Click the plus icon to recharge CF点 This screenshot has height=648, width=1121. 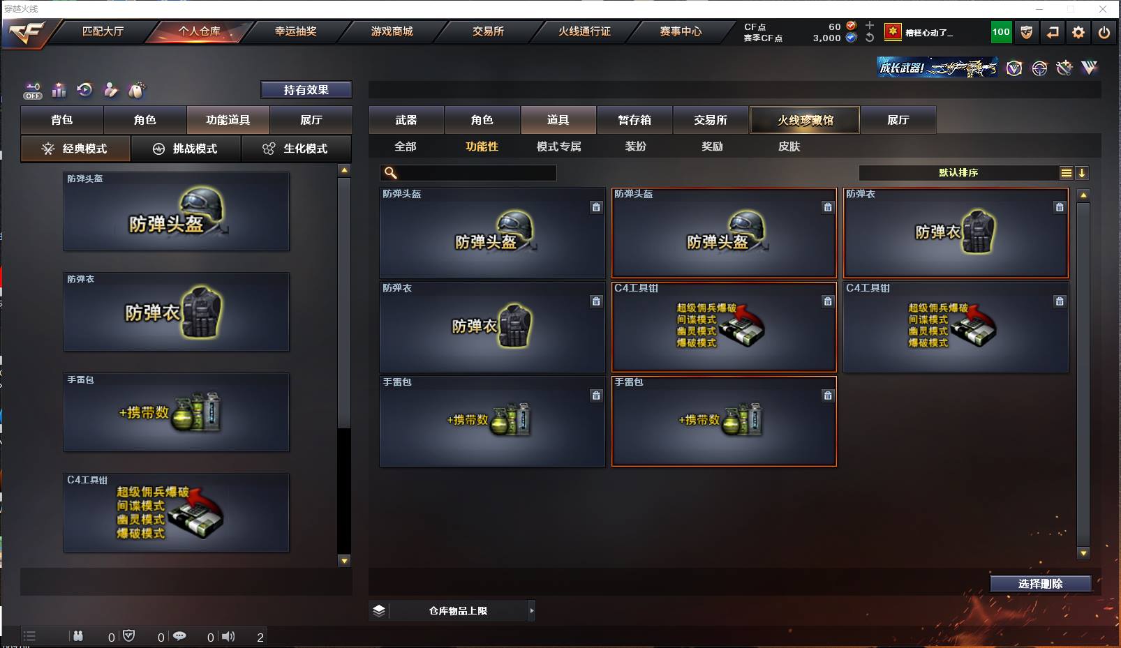pos(870,25)
